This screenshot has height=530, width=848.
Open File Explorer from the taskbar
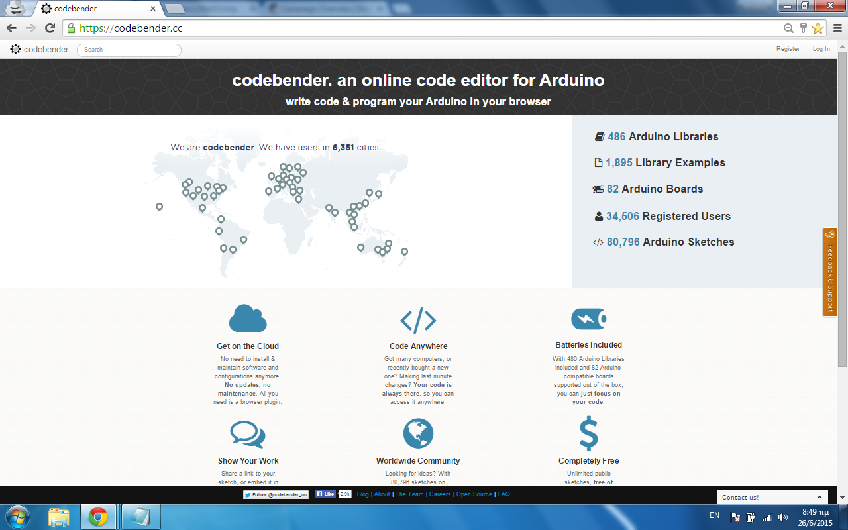click(x=58, y=517)
